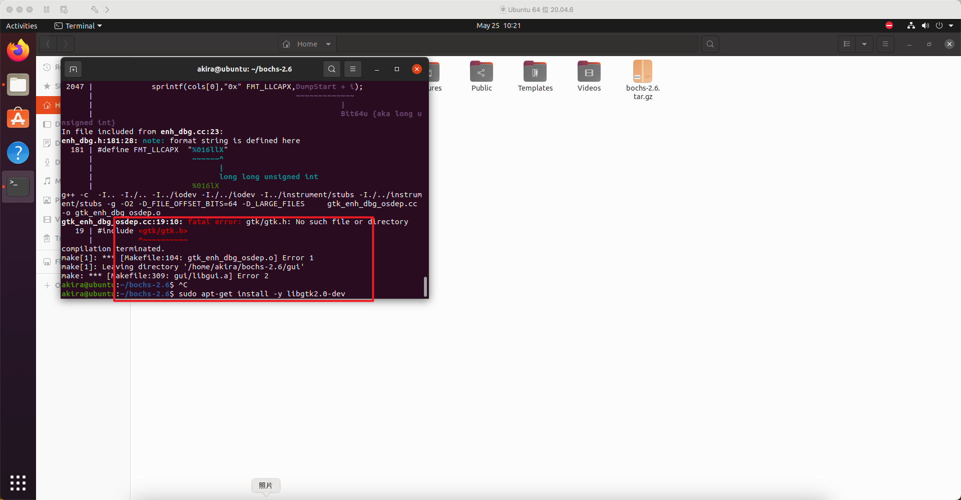961x500 pixels.
Task: Select the Public folder
Action: (482, 77)
